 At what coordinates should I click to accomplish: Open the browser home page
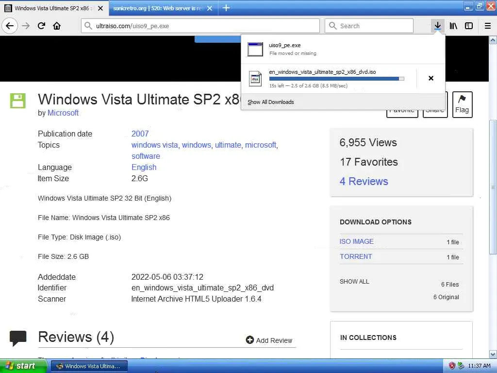(x=57, y=26)
